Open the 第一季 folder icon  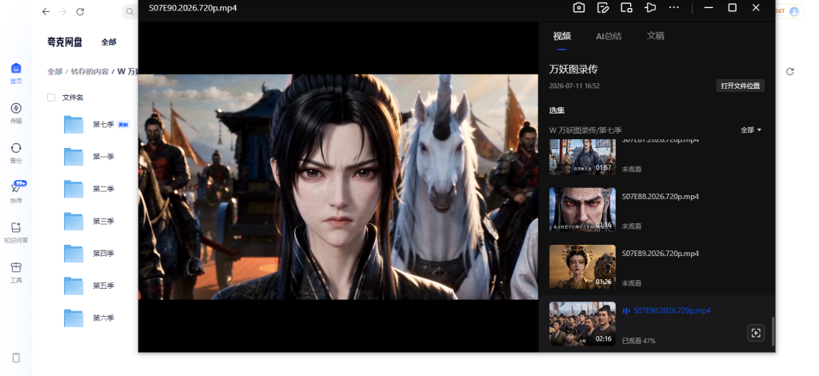tap(74, 157)
